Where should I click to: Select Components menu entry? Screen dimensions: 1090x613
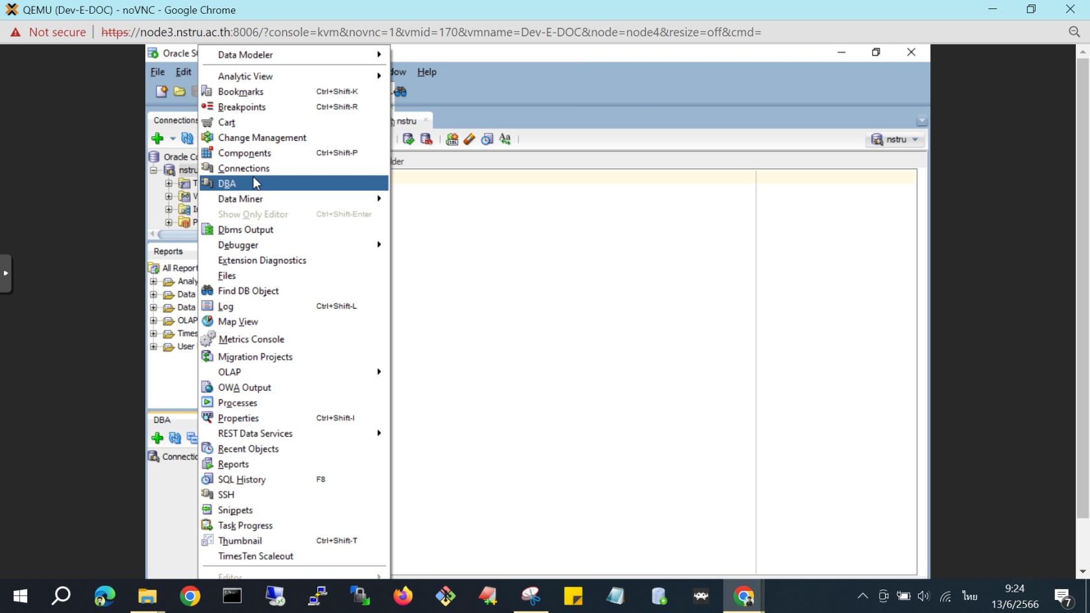294,153
